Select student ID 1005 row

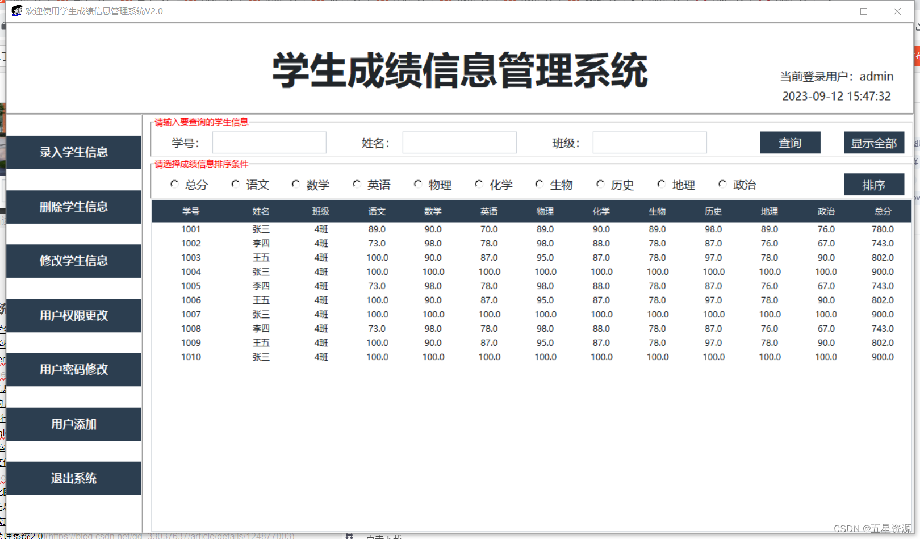tap(532, 286)
